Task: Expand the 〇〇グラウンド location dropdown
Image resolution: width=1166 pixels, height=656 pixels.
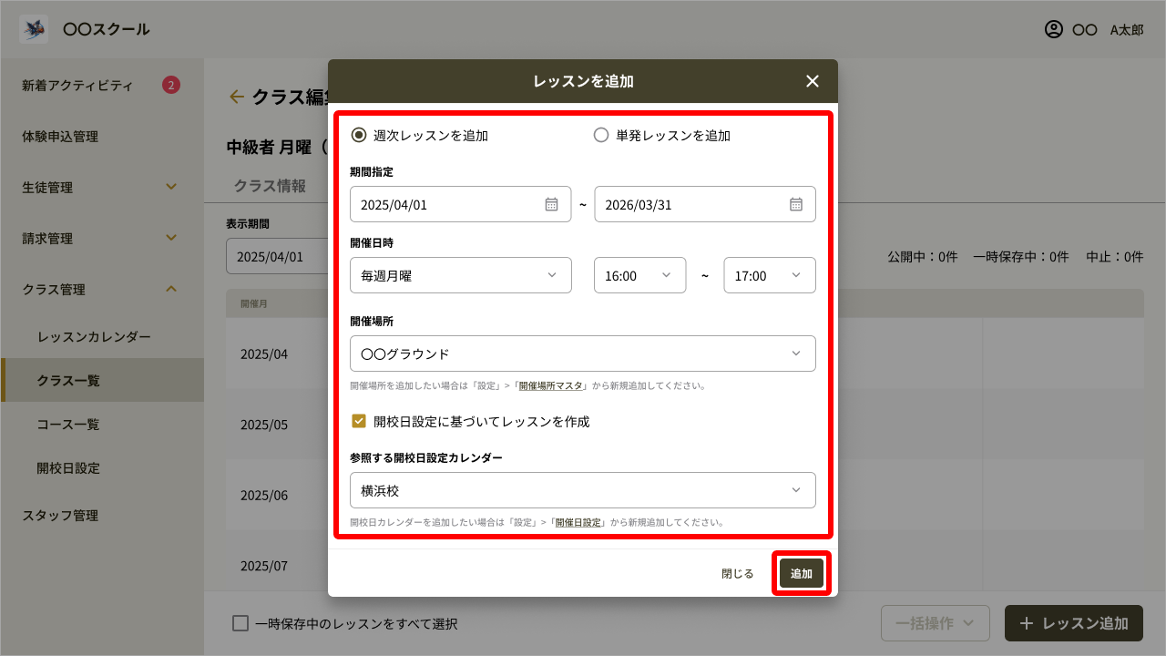Action: [x=582, y=354]
